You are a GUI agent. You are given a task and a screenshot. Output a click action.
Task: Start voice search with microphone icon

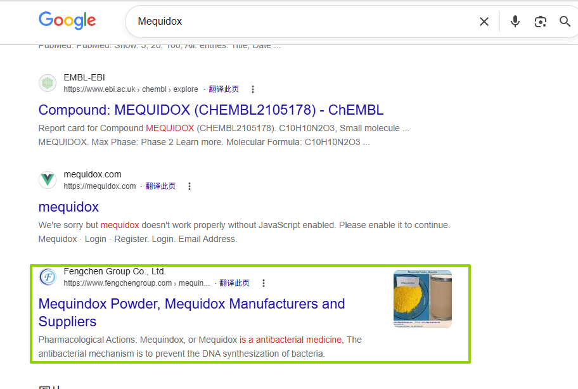tap(515, 22)
